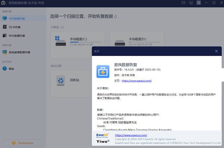
Task: Select 回收站 location
Action: tap(71, 83)
